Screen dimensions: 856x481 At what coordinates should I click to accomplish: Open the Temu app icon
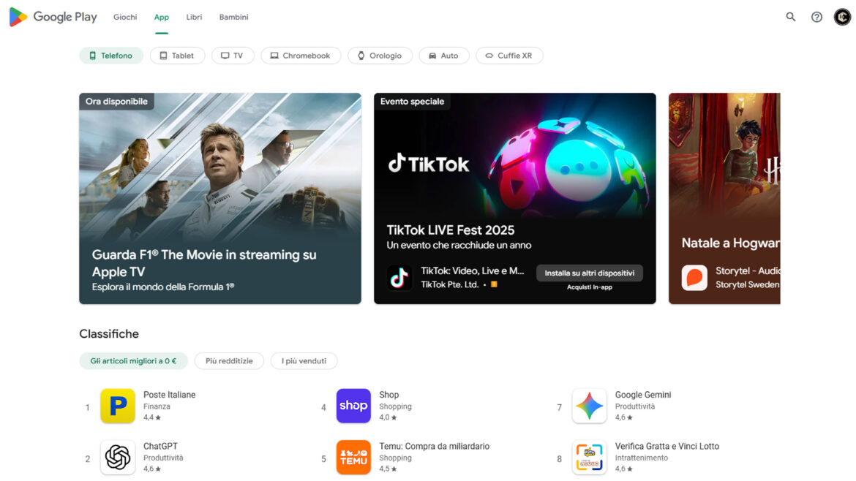tap(354, 457)
